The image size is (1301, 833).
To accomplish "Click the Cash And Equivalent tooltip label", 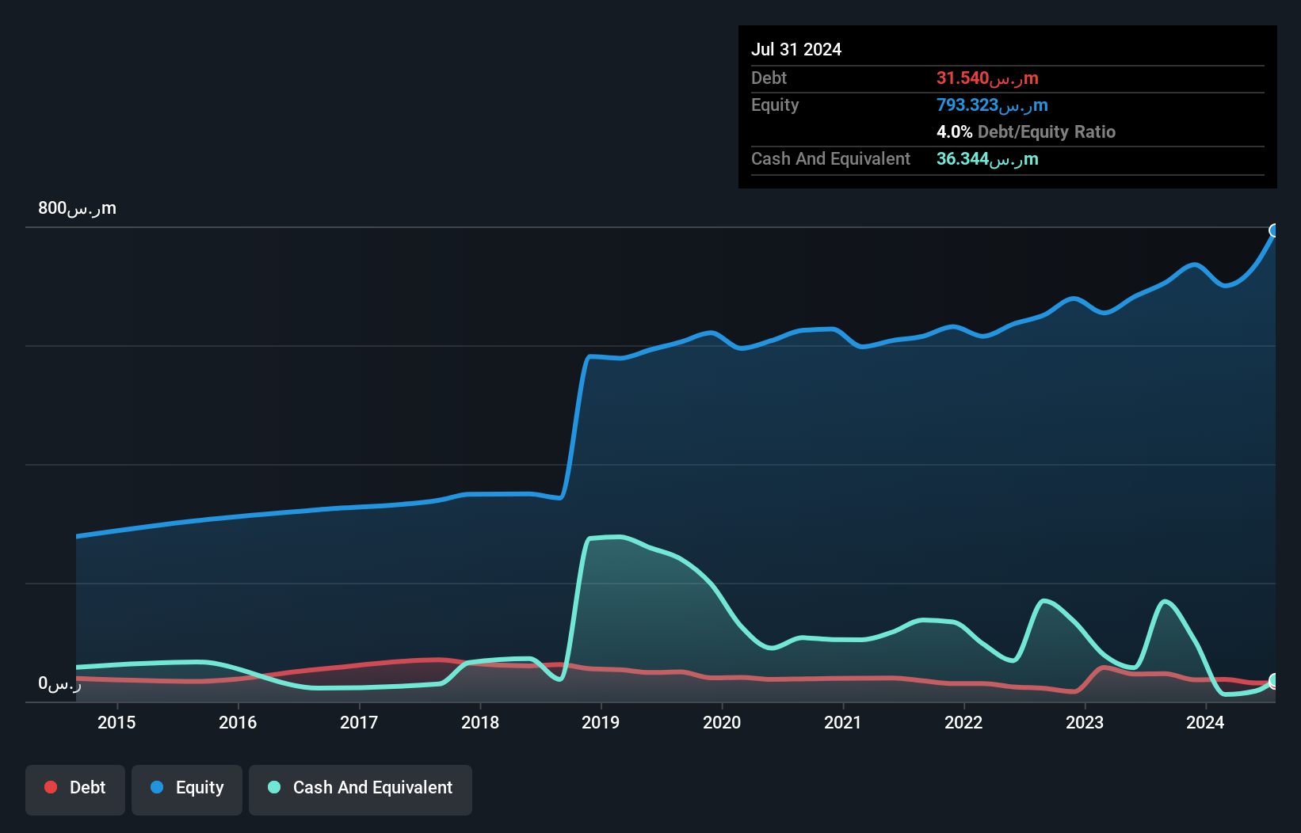I will pyautogui.click(x=830, y=159).
